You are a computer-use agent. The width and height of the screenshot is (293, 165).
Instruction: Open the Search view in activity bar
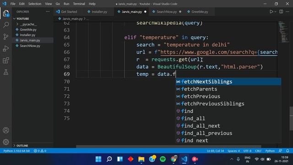click(x=6, y=25)
